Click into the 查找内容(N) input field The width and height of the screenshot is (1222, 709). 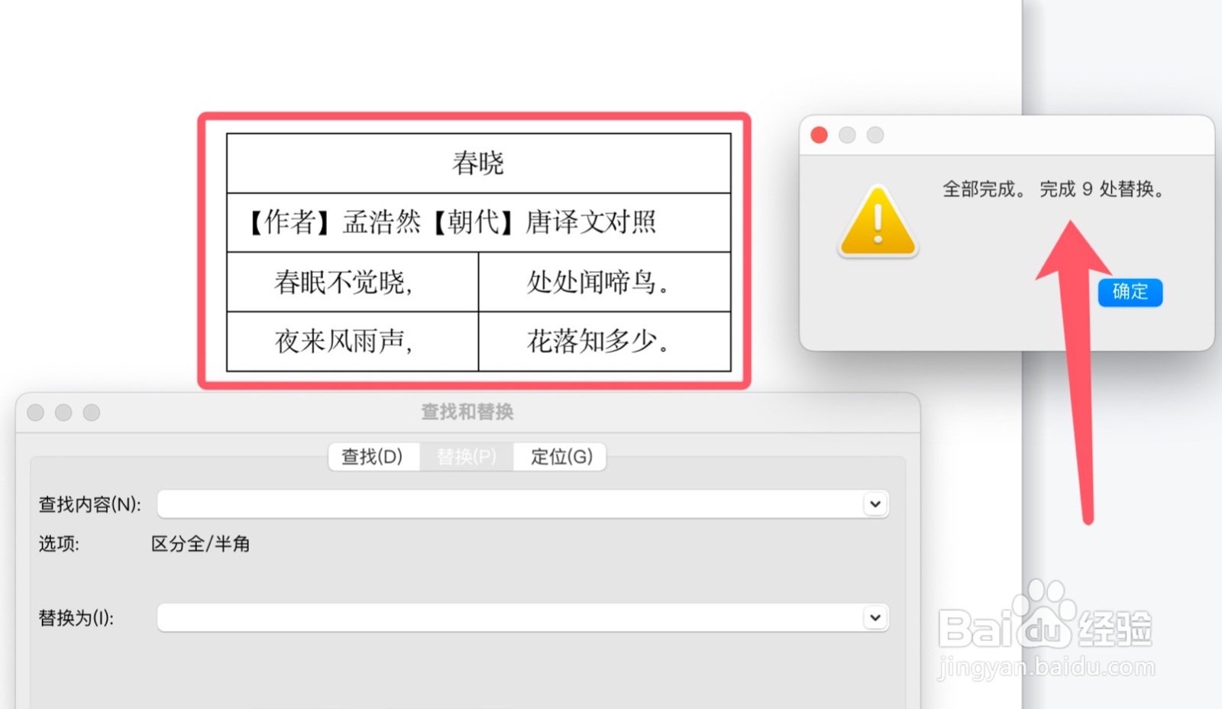tap(522, 504)
